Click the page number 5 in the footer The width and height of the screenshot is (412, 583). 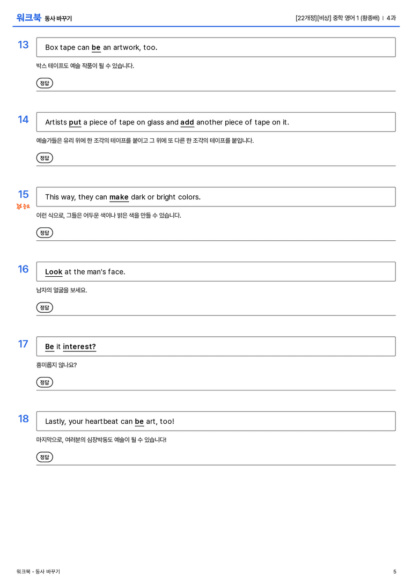coord(394,572)
